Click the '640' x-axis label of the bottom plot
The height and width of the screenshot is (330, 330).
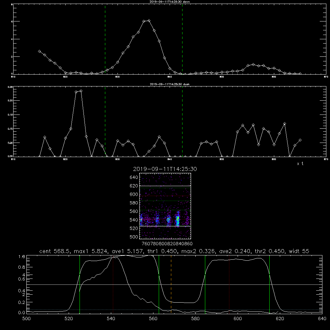(322, 319)
